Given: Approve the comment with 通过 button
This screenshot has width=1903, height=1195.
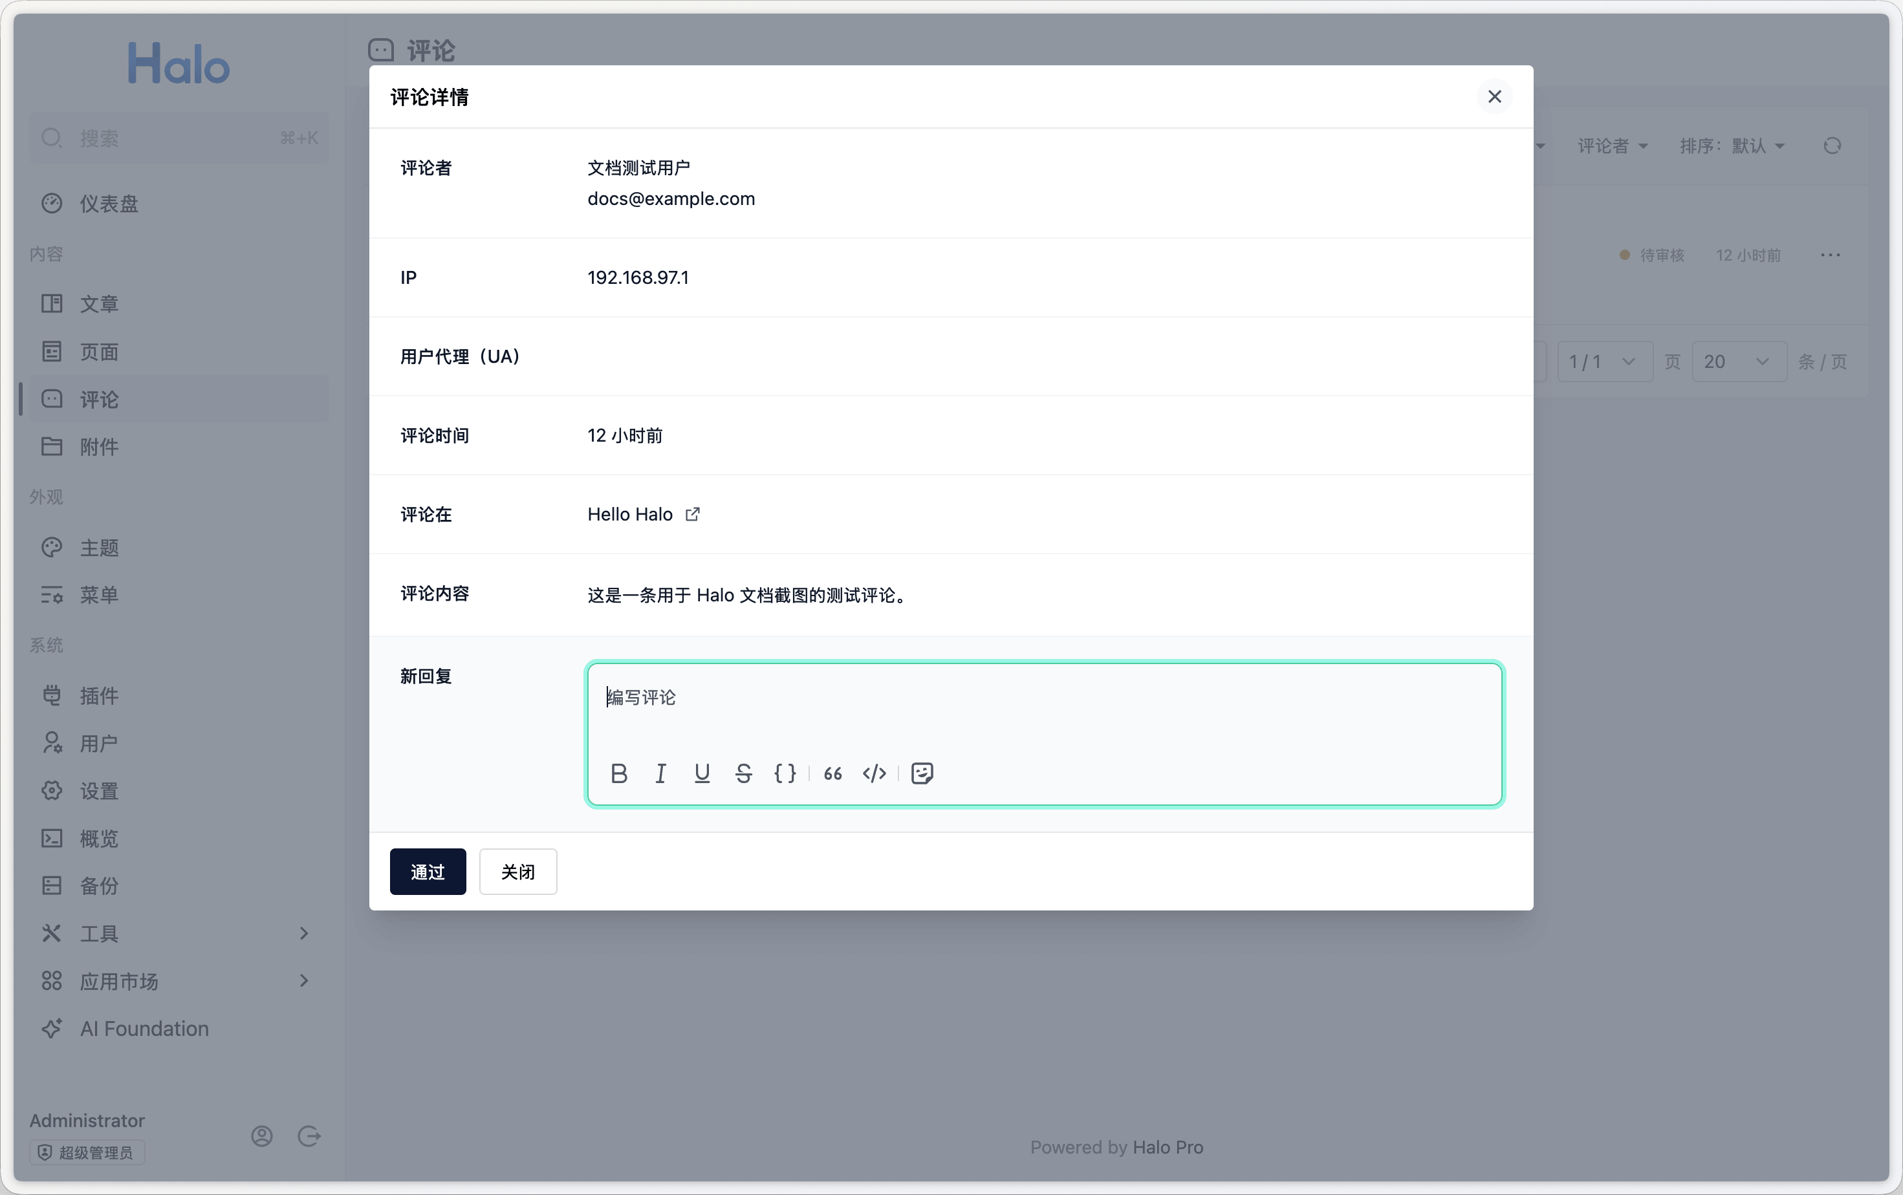Looking at the screenshot, I should click(428, 871).
